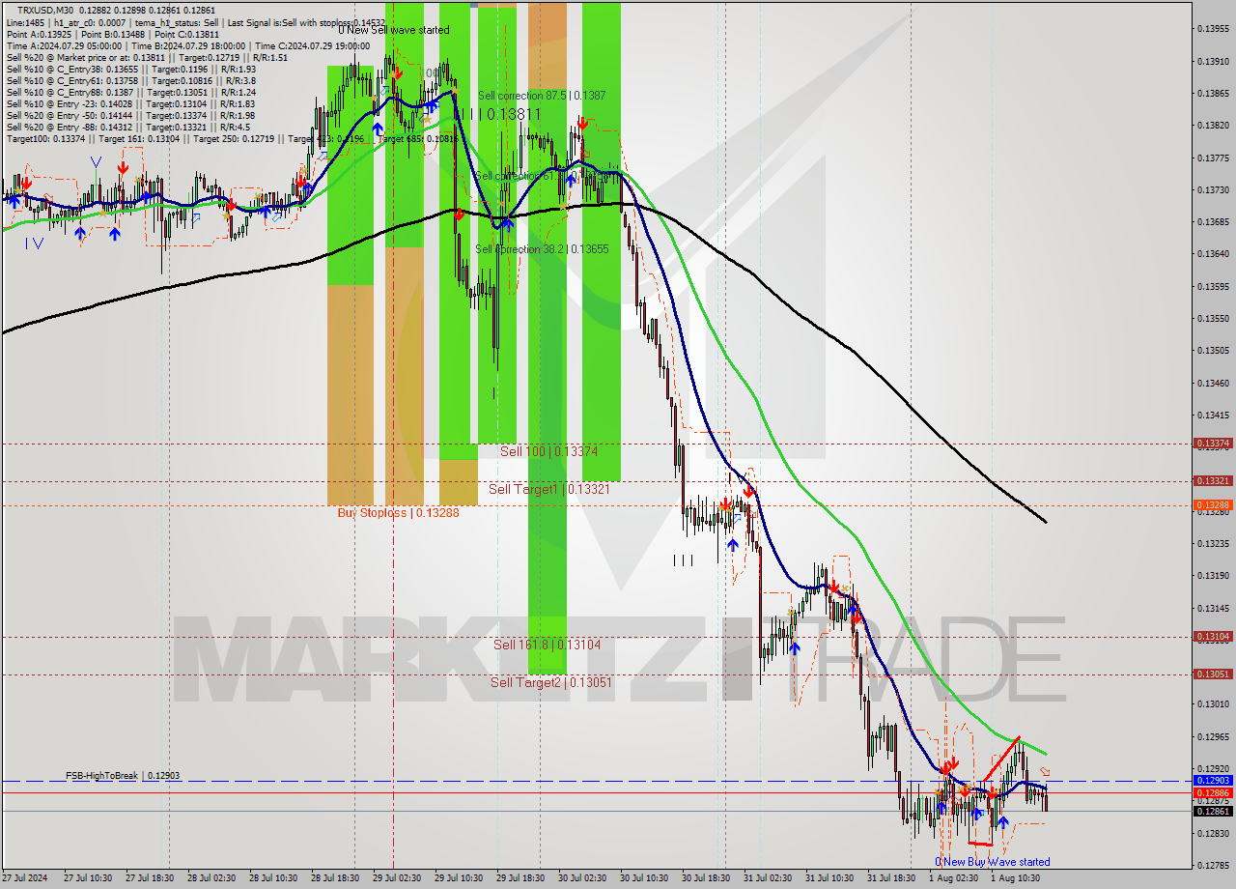Click the 0.13374 price tag on axis
Image resolution: width=1236 pixels, height=889 pixels.
click(1213, 444)
